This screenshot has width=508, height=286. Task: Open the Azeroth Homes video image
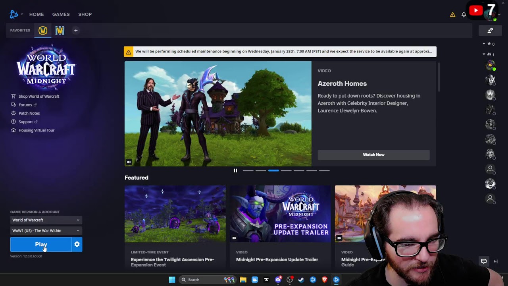pyautogui.click(x=218, y=114)
